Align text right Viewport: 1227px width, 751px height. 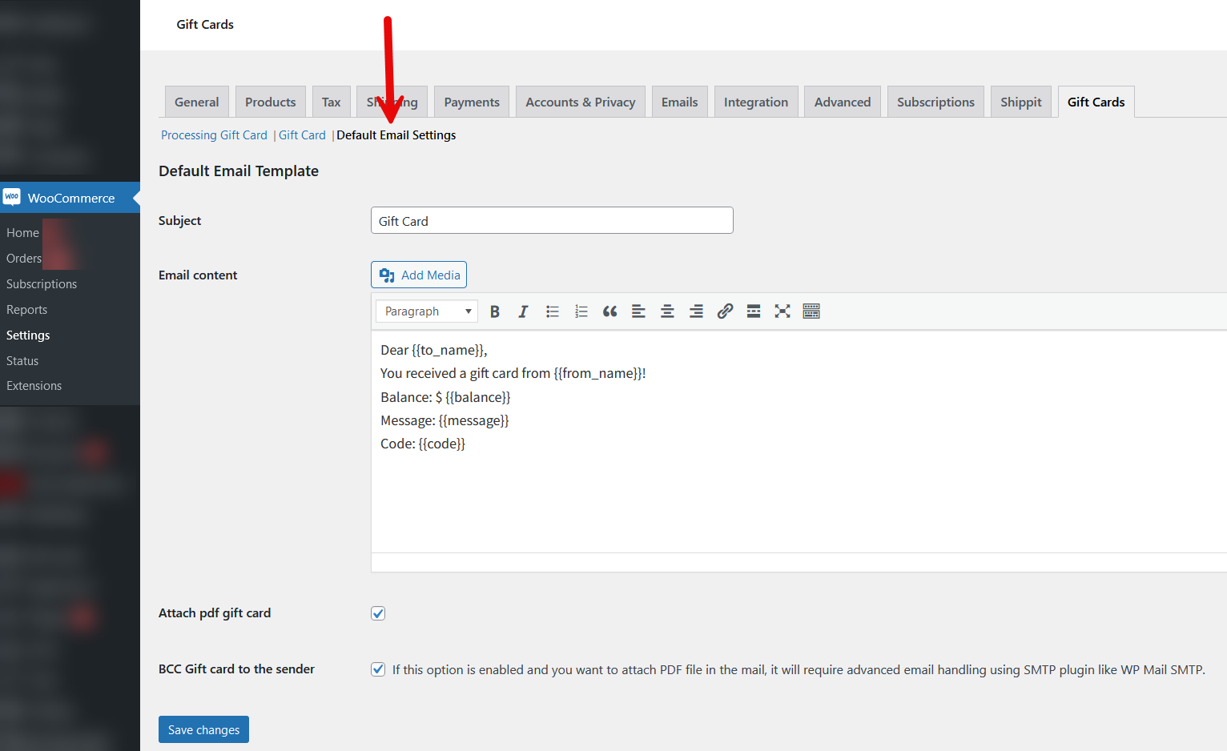696,311
